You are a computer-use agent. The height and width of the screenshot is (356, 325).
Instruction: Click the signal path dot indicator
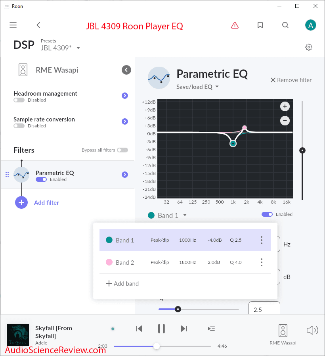(x=113, y=329)
